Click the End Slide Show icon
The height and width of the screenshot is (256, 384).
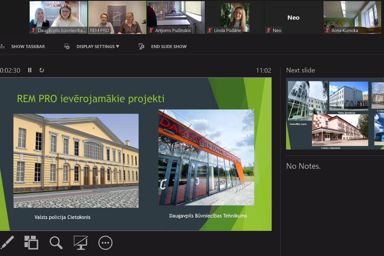(x=141, y=46)
